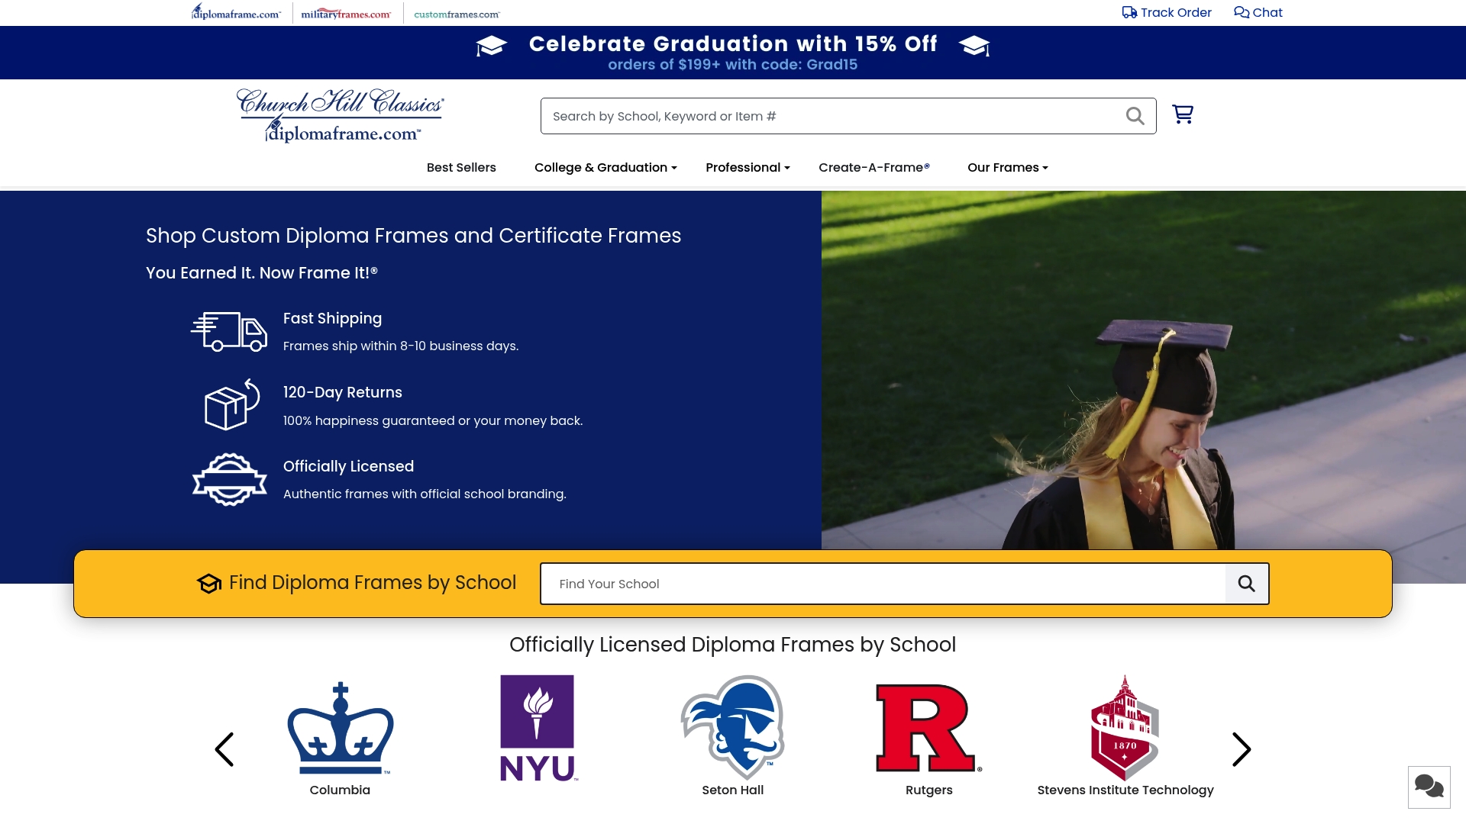The width and height of the screenshot is (1466, 824).
Task: Submit the Find Your School search button
Action: coord(1247,584)
